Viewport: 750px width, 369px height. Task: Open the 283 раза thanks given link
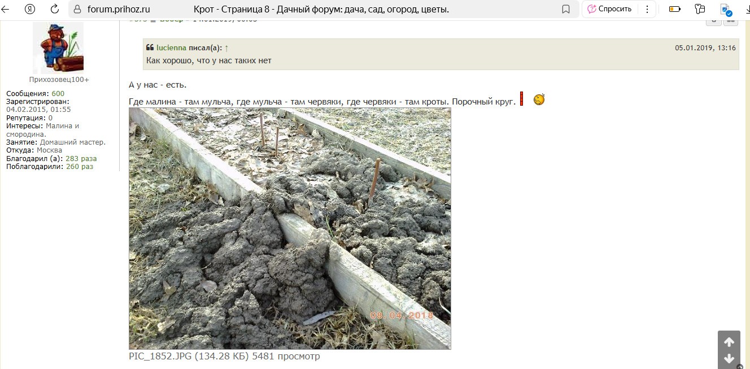(81, 159)
